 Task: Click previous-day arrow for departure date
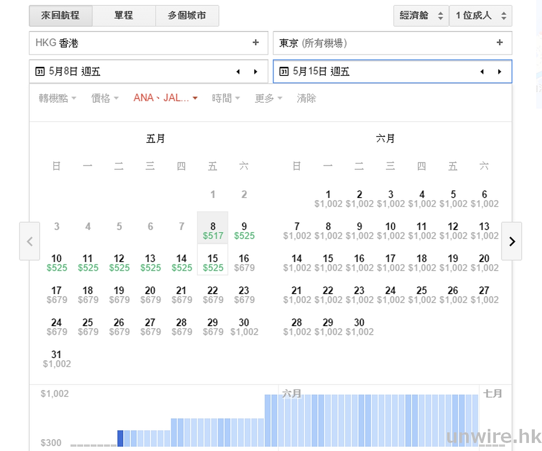coord(238,72)
